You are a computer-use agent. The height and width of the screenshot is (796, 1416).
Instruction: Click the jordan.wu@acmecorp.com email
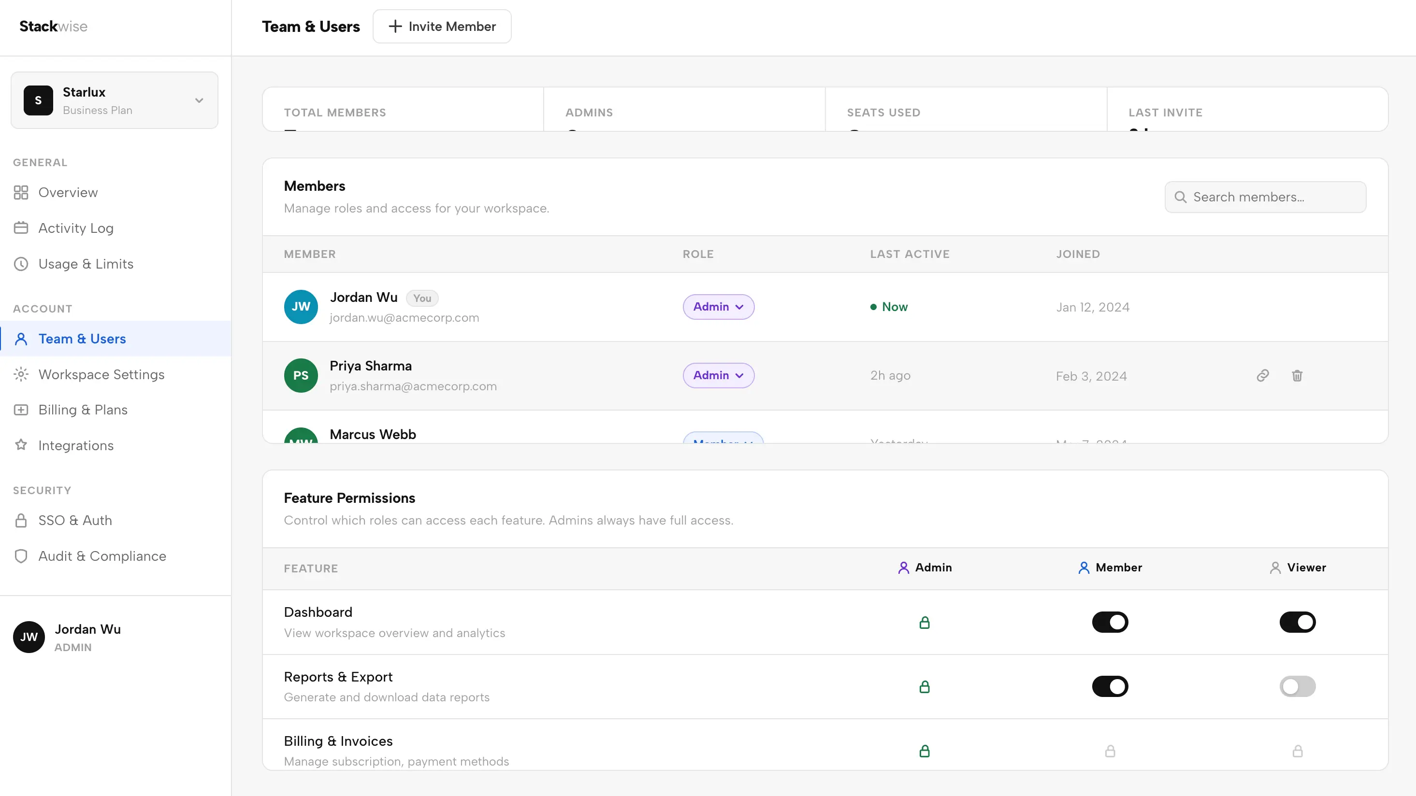404,317
